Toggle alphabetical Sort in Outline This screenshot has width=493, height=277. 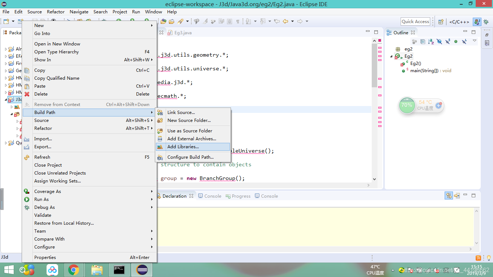pyautogui.click(x=431, y=41)
